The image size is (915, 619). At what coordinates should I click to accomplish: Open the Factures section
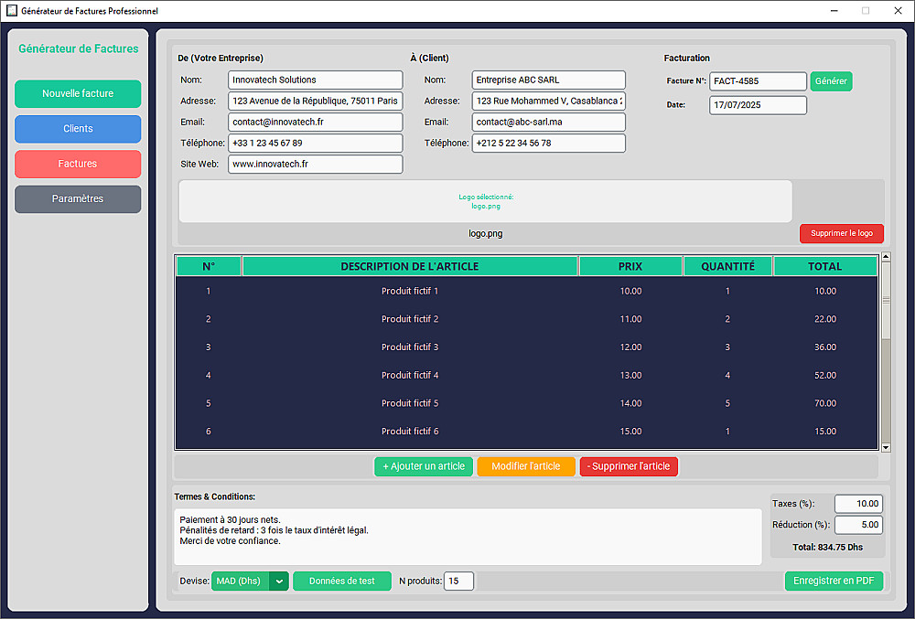[x=78, y=164]
